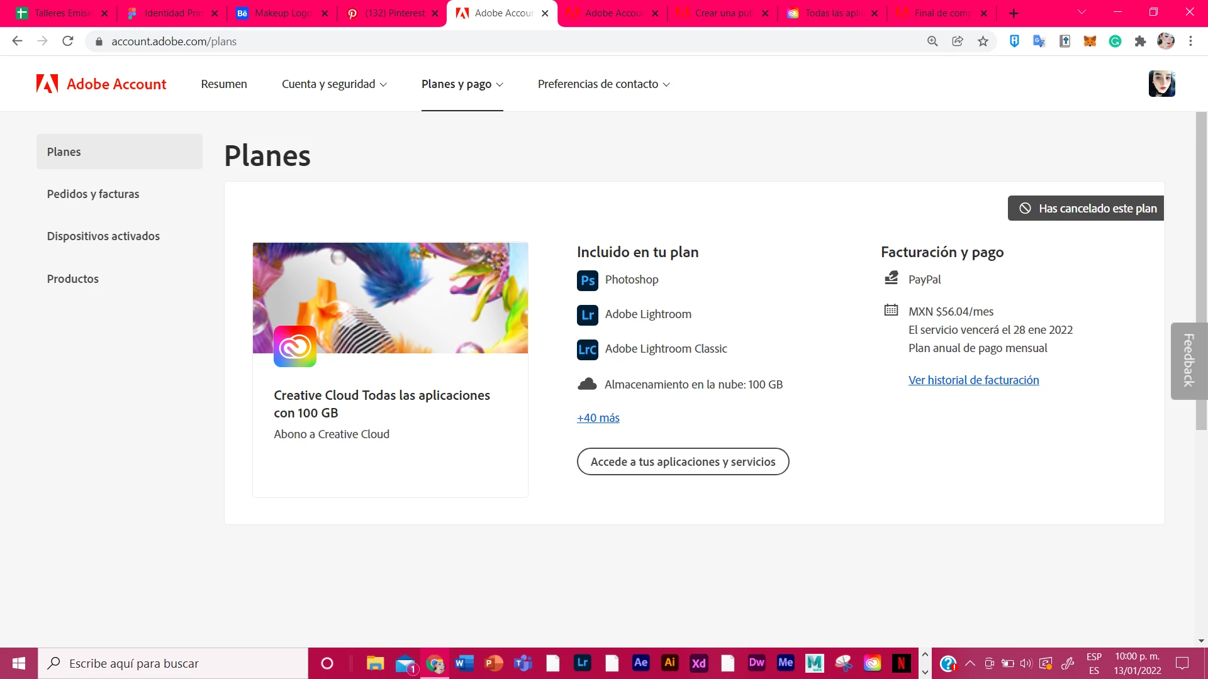
Task: Open the Windows Start menu
Action: point(19,663)
